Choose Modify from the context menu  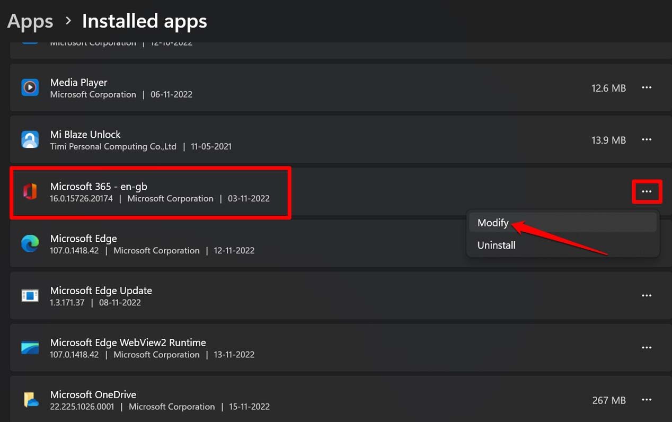563,223
